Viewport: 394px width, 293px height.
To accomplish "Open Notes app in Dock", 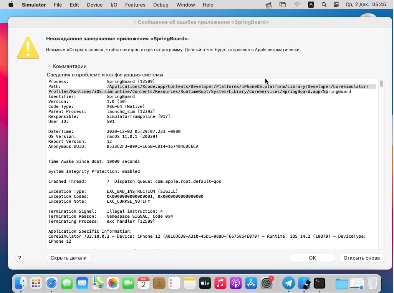I will [190, 283].
